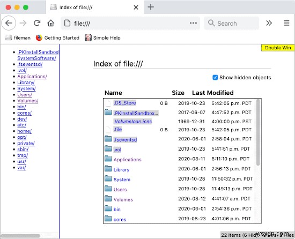The width and height of the screenshot is (295, 239).
Task: Open the Volumes folder in listing
Action: click(123, 199)
